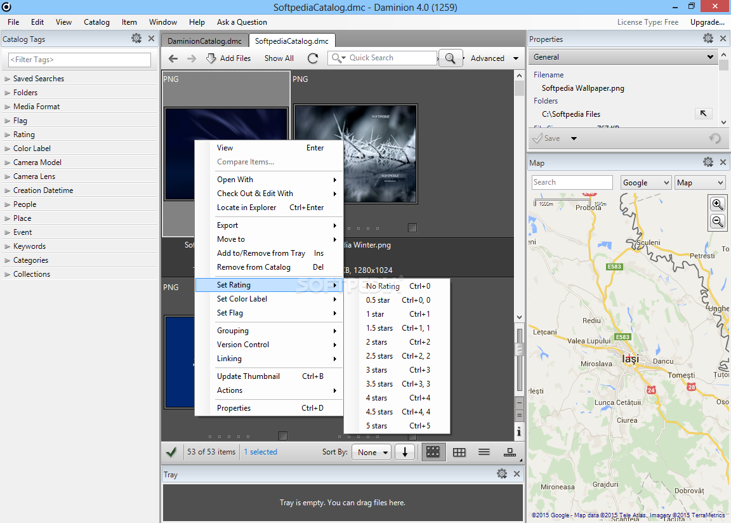Choose 3 stars rating
This screenshot has width=731, height=523.
coord(398,370)
